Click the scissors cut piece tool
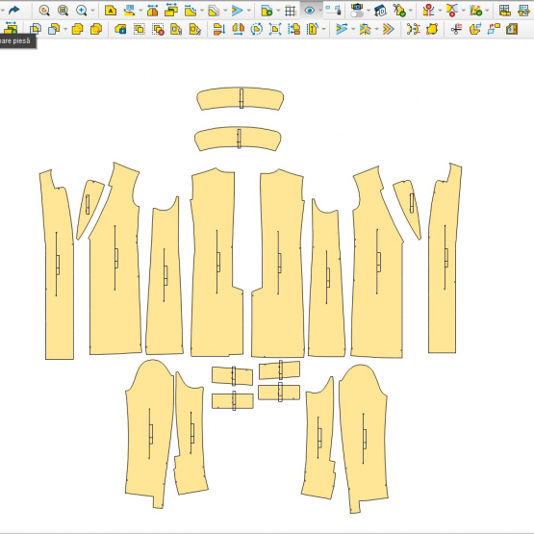 coord(456,29)
